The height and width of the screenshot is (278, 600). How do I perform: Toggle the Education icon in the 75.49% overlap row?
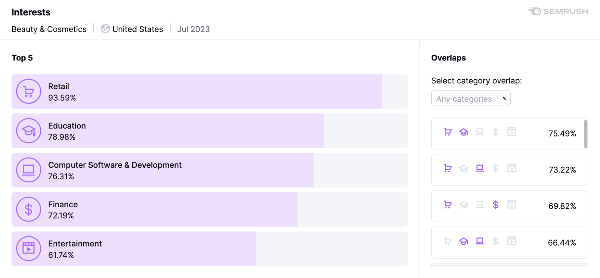pos(463,132)
